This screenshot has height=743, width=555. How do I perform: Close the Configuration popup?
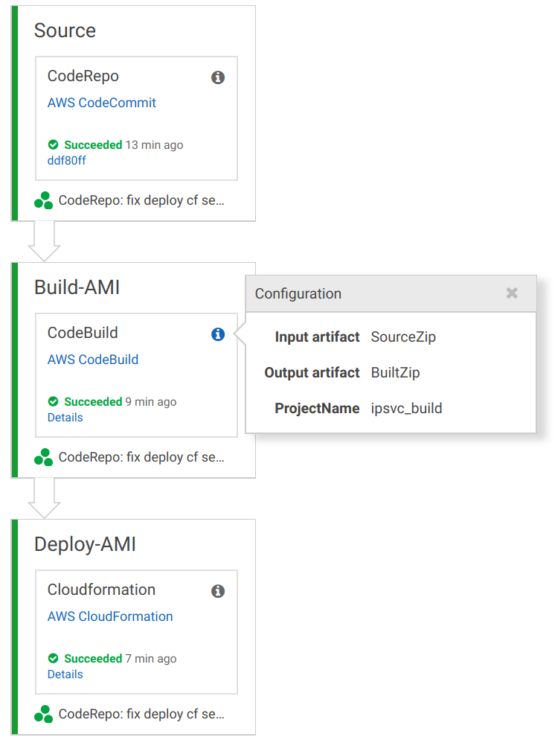click(x=512, y=293)
